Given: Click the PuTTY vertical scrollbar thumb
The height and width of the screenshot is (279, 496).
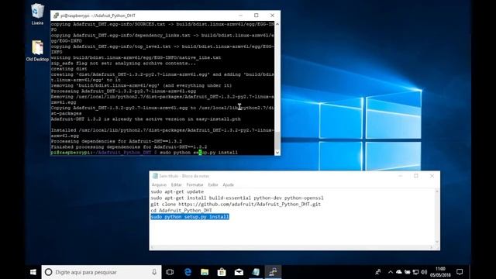Looking at the screenshot, I should tap(277, 140).
